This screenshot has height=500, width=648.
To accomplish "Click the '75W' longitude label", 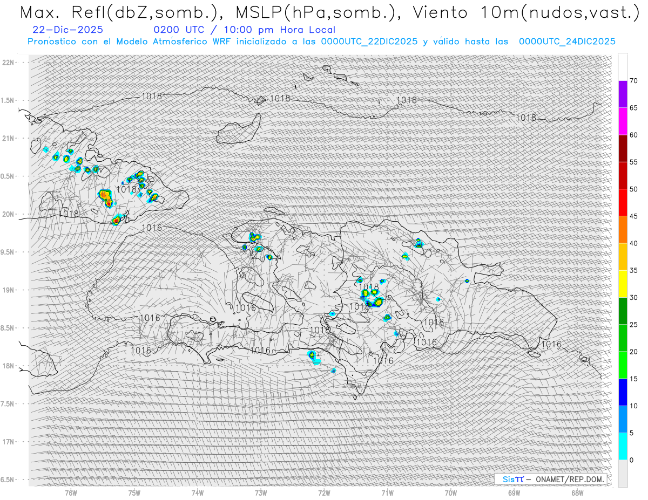I will coord(134,493).
